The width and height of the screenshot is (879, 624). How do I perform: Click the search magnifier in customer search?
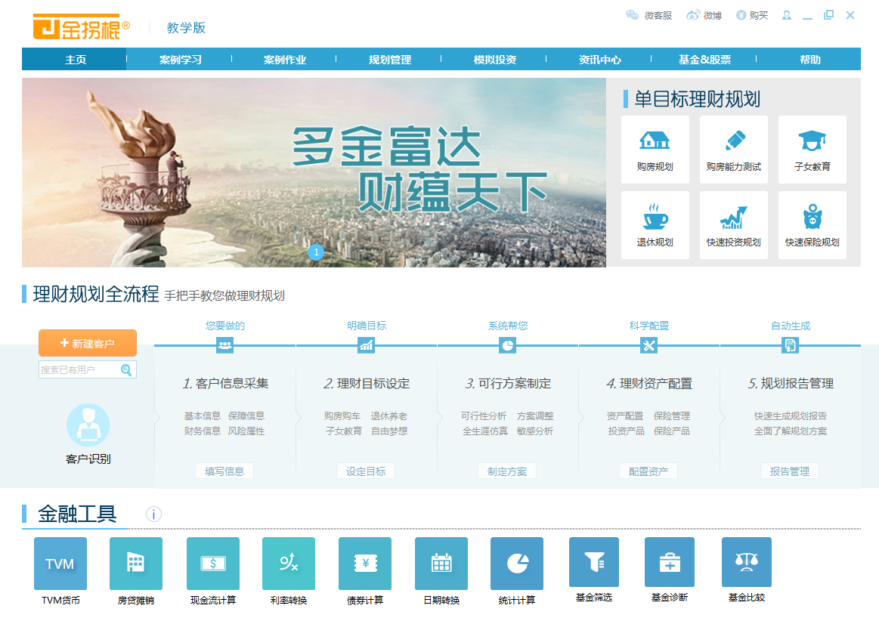[x=126, y=369]
